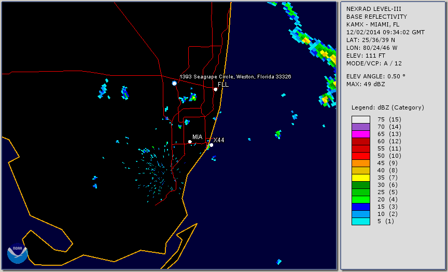Click the Seagrape Circle Weston address marker
Image resolution: width=448 pixels, height=272 pixels.
pos(174,83)
